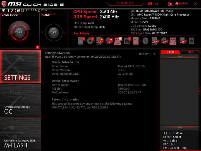This screenshot has height=151, width=201.
Task: Click the MotherBoard Temp 36°C reading
Action: click(x=89, y=27)
